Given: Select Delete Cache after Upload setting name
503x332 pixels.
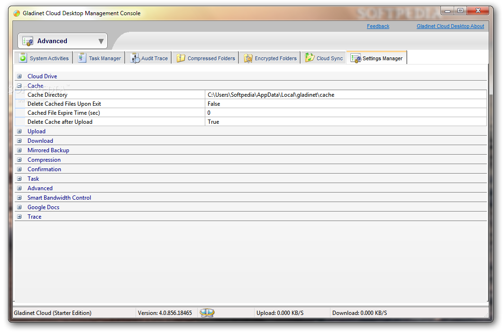Looking at the screenshot, I should (x=60, y=122).
